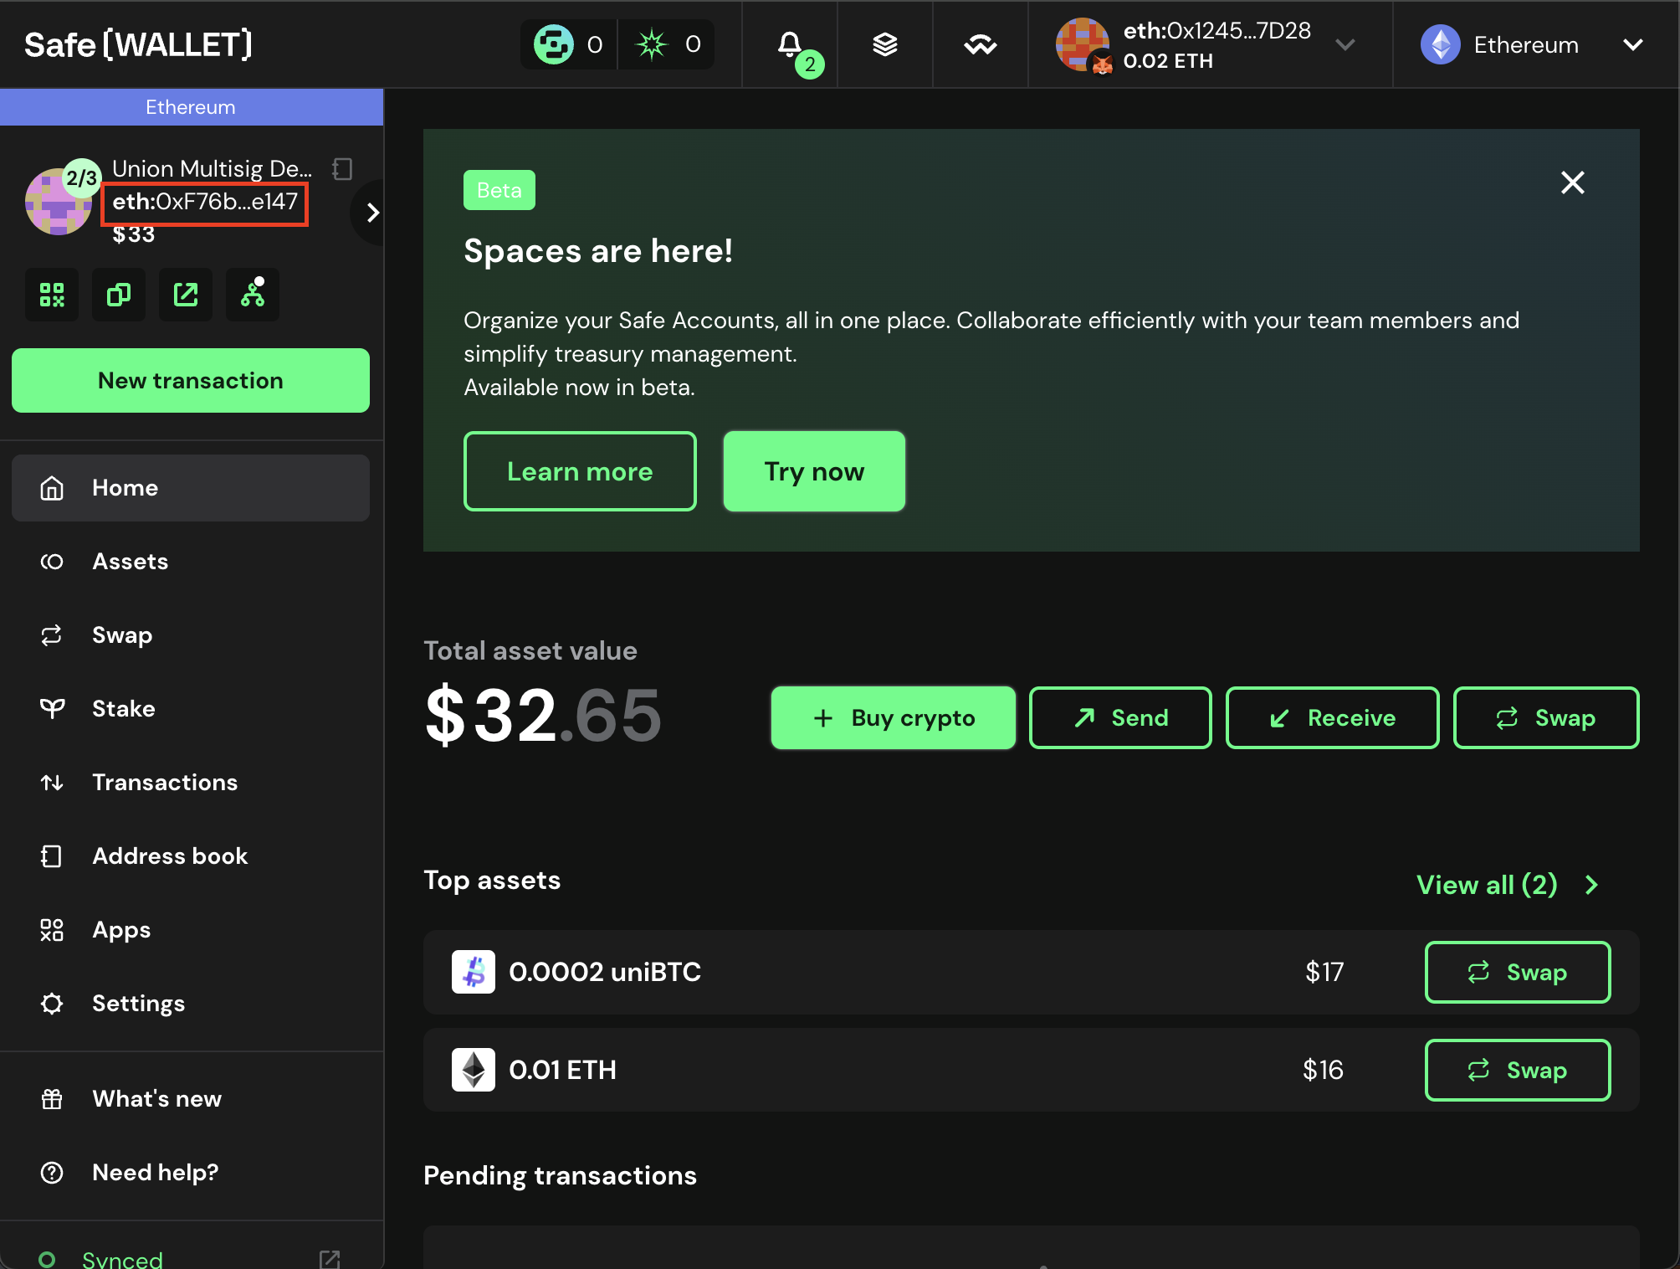Viewport: 1680px width, 1269px height.
Task: Switch to the Transactions section
Action: [164, 782]
